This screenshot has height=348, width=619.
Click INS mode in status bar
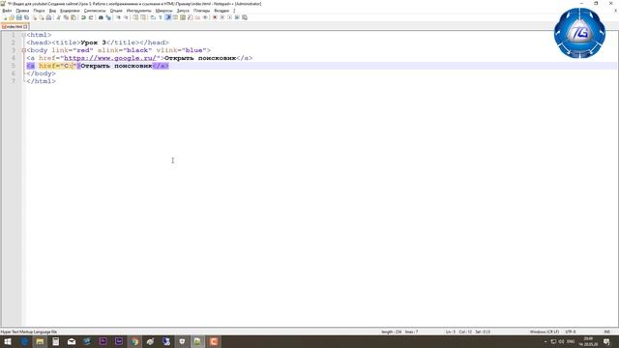tap(607, 332)
